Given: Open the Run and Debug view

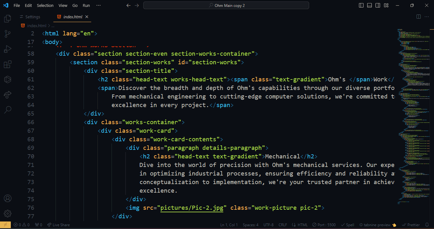Looking at the screenshot, I should (x=7, y=49).
